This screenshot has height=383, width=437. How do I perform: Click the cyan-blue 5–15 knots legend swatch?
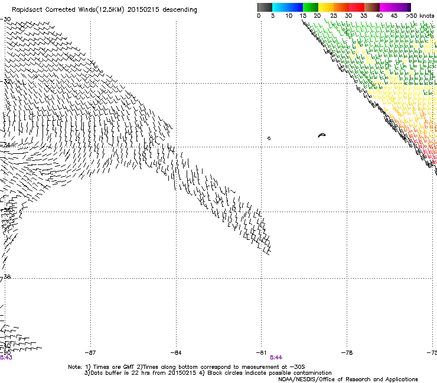288,7
